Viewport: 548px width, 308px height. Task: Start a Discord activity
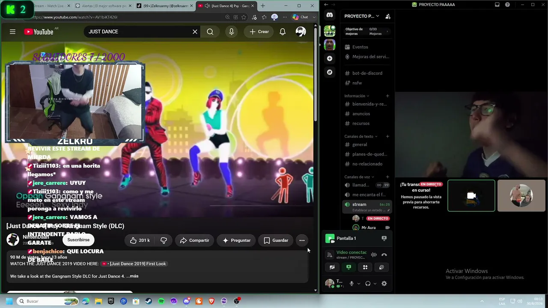click(365, 267)
